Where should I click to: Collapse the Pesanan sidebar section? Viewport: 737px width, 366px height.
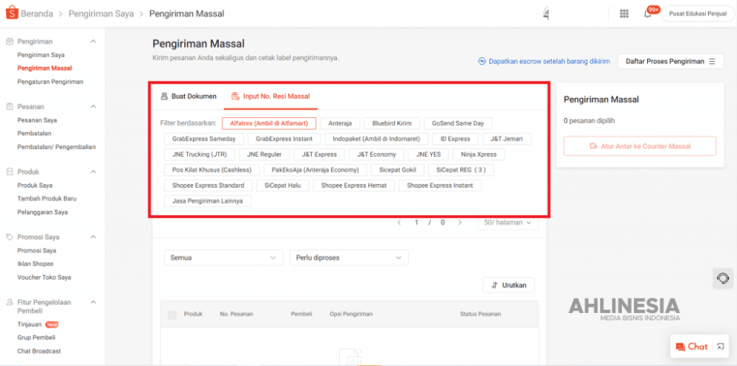(x=93, y=107)
